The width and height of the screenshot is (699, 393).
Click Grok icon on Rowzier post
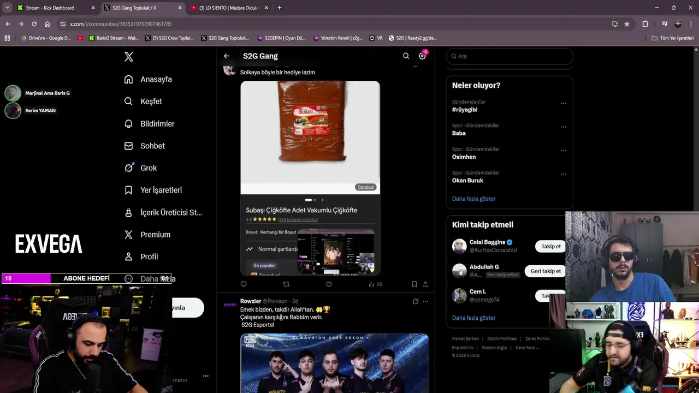(416, 301)
